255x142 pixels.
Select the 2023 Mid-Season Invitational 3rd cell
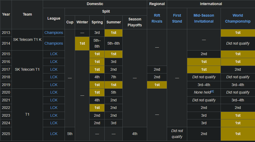204,115
